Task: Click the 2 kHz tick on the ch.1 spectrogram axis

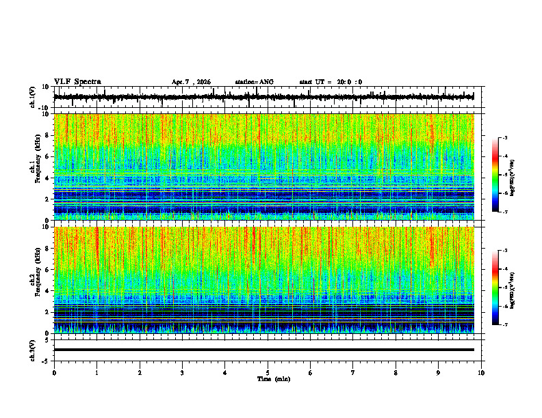Action: tap(47, 199)
